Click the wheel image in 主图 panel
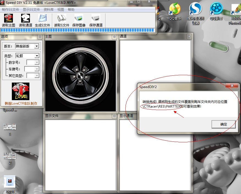 tap(80, 75)
